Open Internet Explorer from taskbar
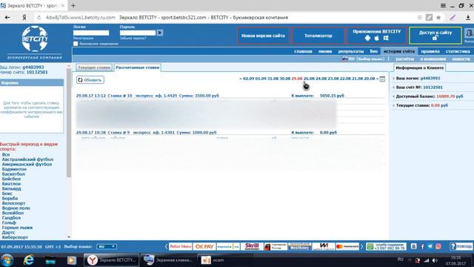The image size is (474, 267). point(29,260)
